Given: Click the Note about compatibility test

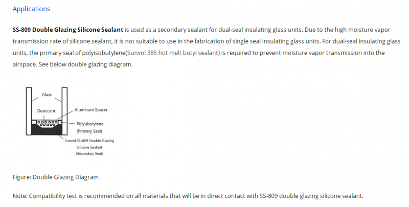Looking at the screenshot, I should (188, 196).
